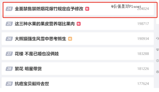Click the heat count 183288
Viewport: 159px width, 92px height.
143,54
